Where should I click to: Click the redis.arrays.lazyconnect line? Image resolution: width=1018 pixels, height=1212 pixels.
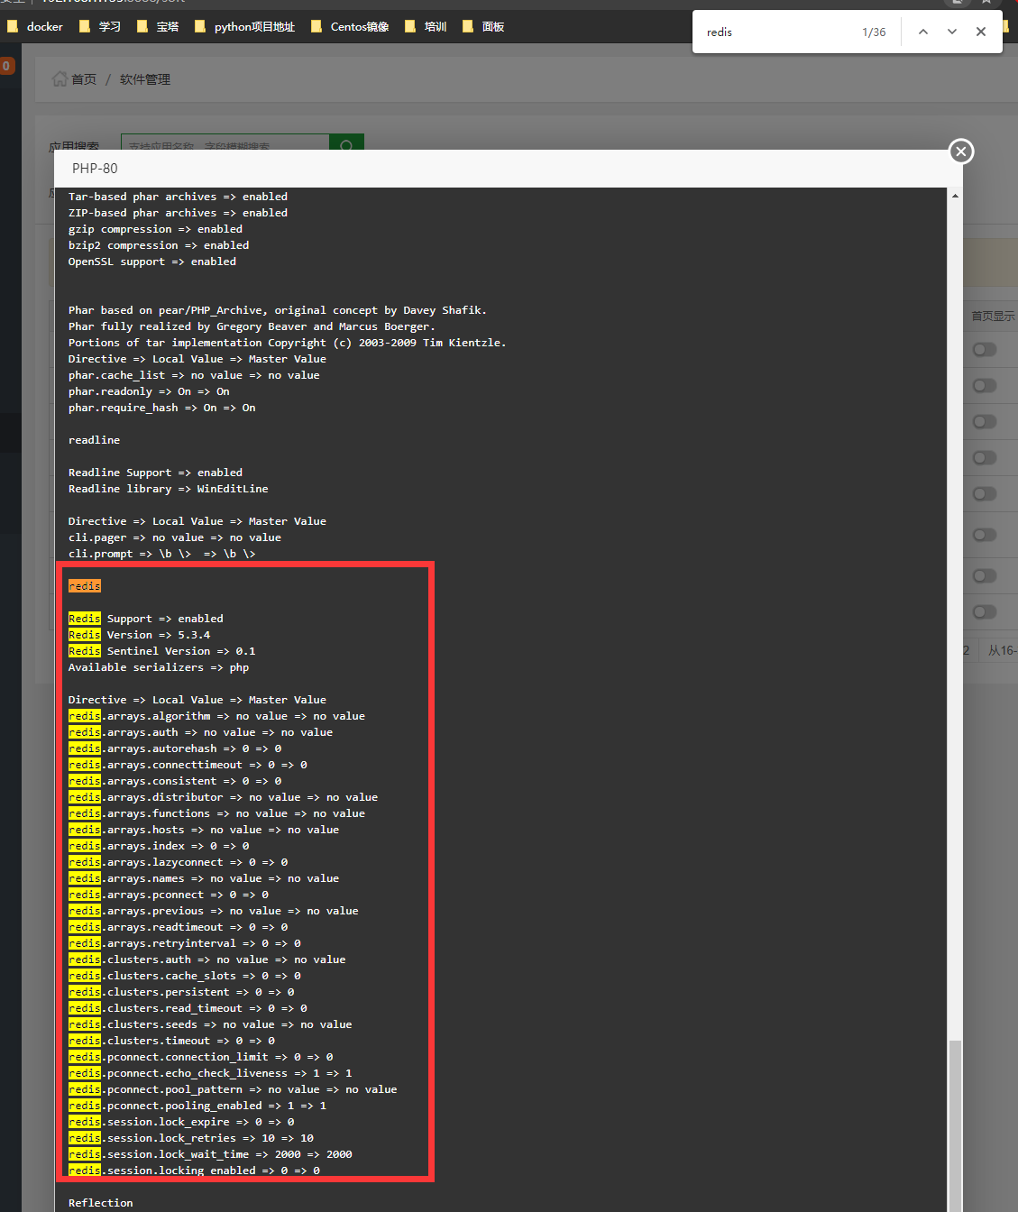coord(179,862)
